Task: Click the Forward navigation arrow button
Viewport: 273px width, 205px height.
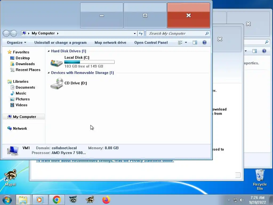Action: 14,33
